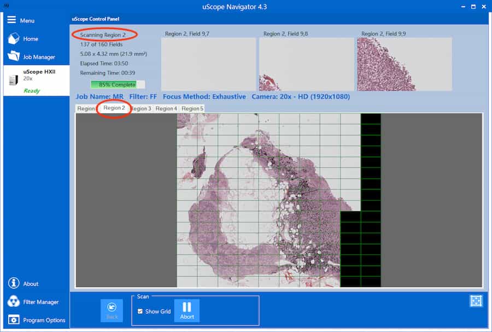Go to the Home icon in sidebar
The width and height of the screenshot is (492, 332).
tap(13, 39)
